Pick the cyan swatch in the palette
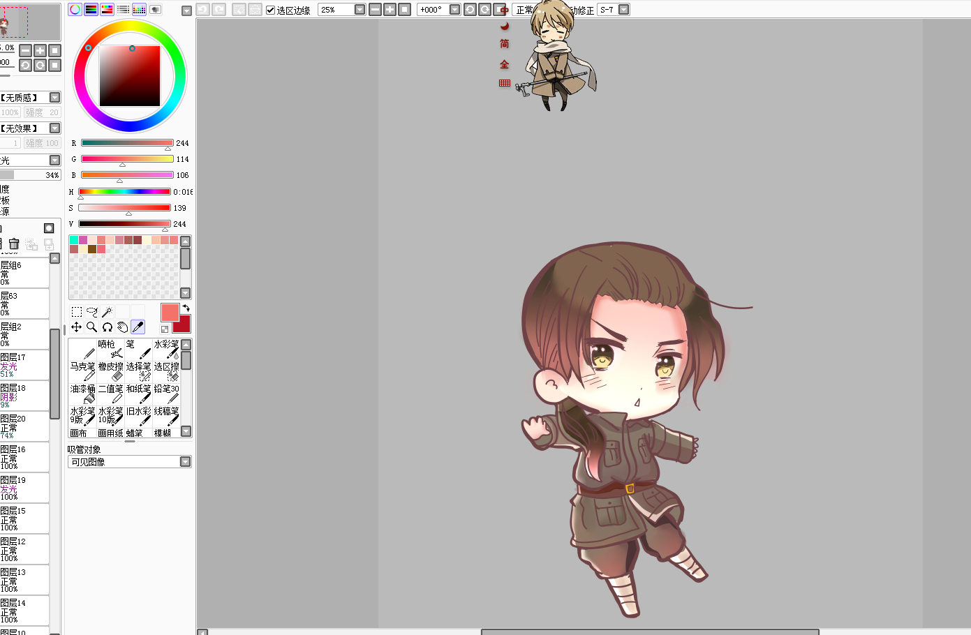Image resolution: width=971 pixels, height=635 pixels. point(74,240)
